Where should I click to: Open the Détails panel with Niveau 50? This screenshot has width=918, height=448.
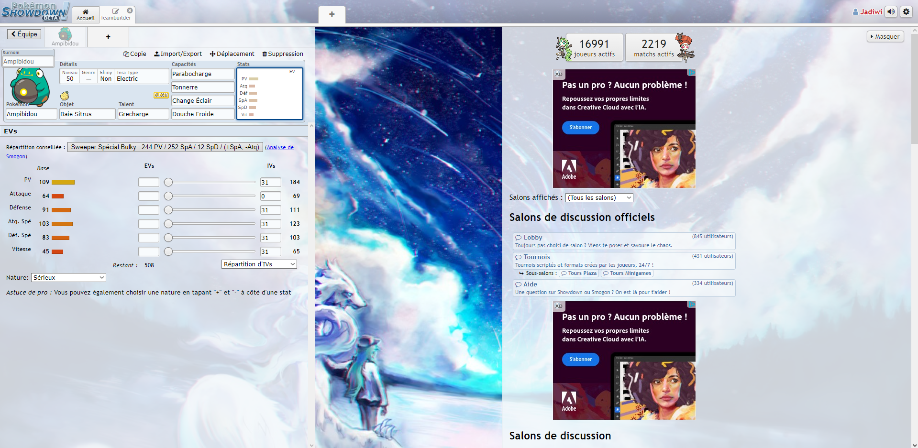[x=114, y=76]
